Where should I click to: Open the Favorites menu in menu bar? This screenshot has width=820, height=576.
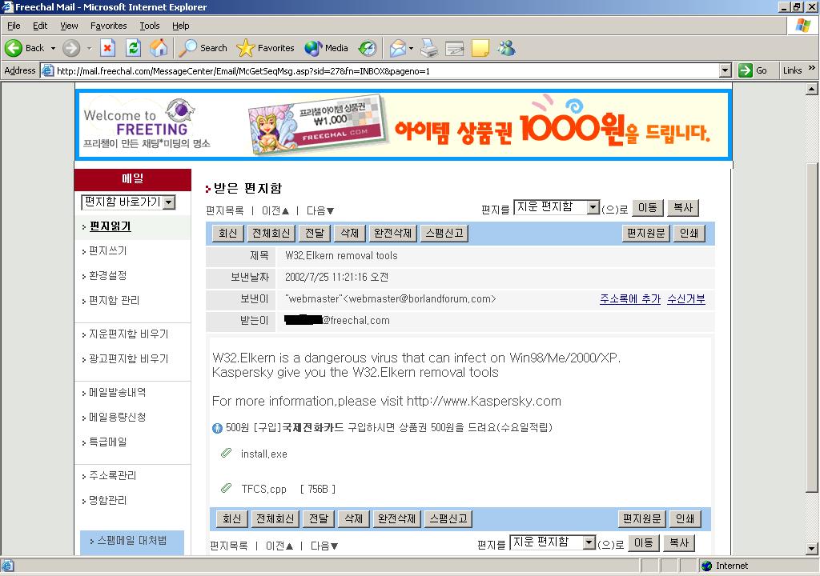[108, 26]
